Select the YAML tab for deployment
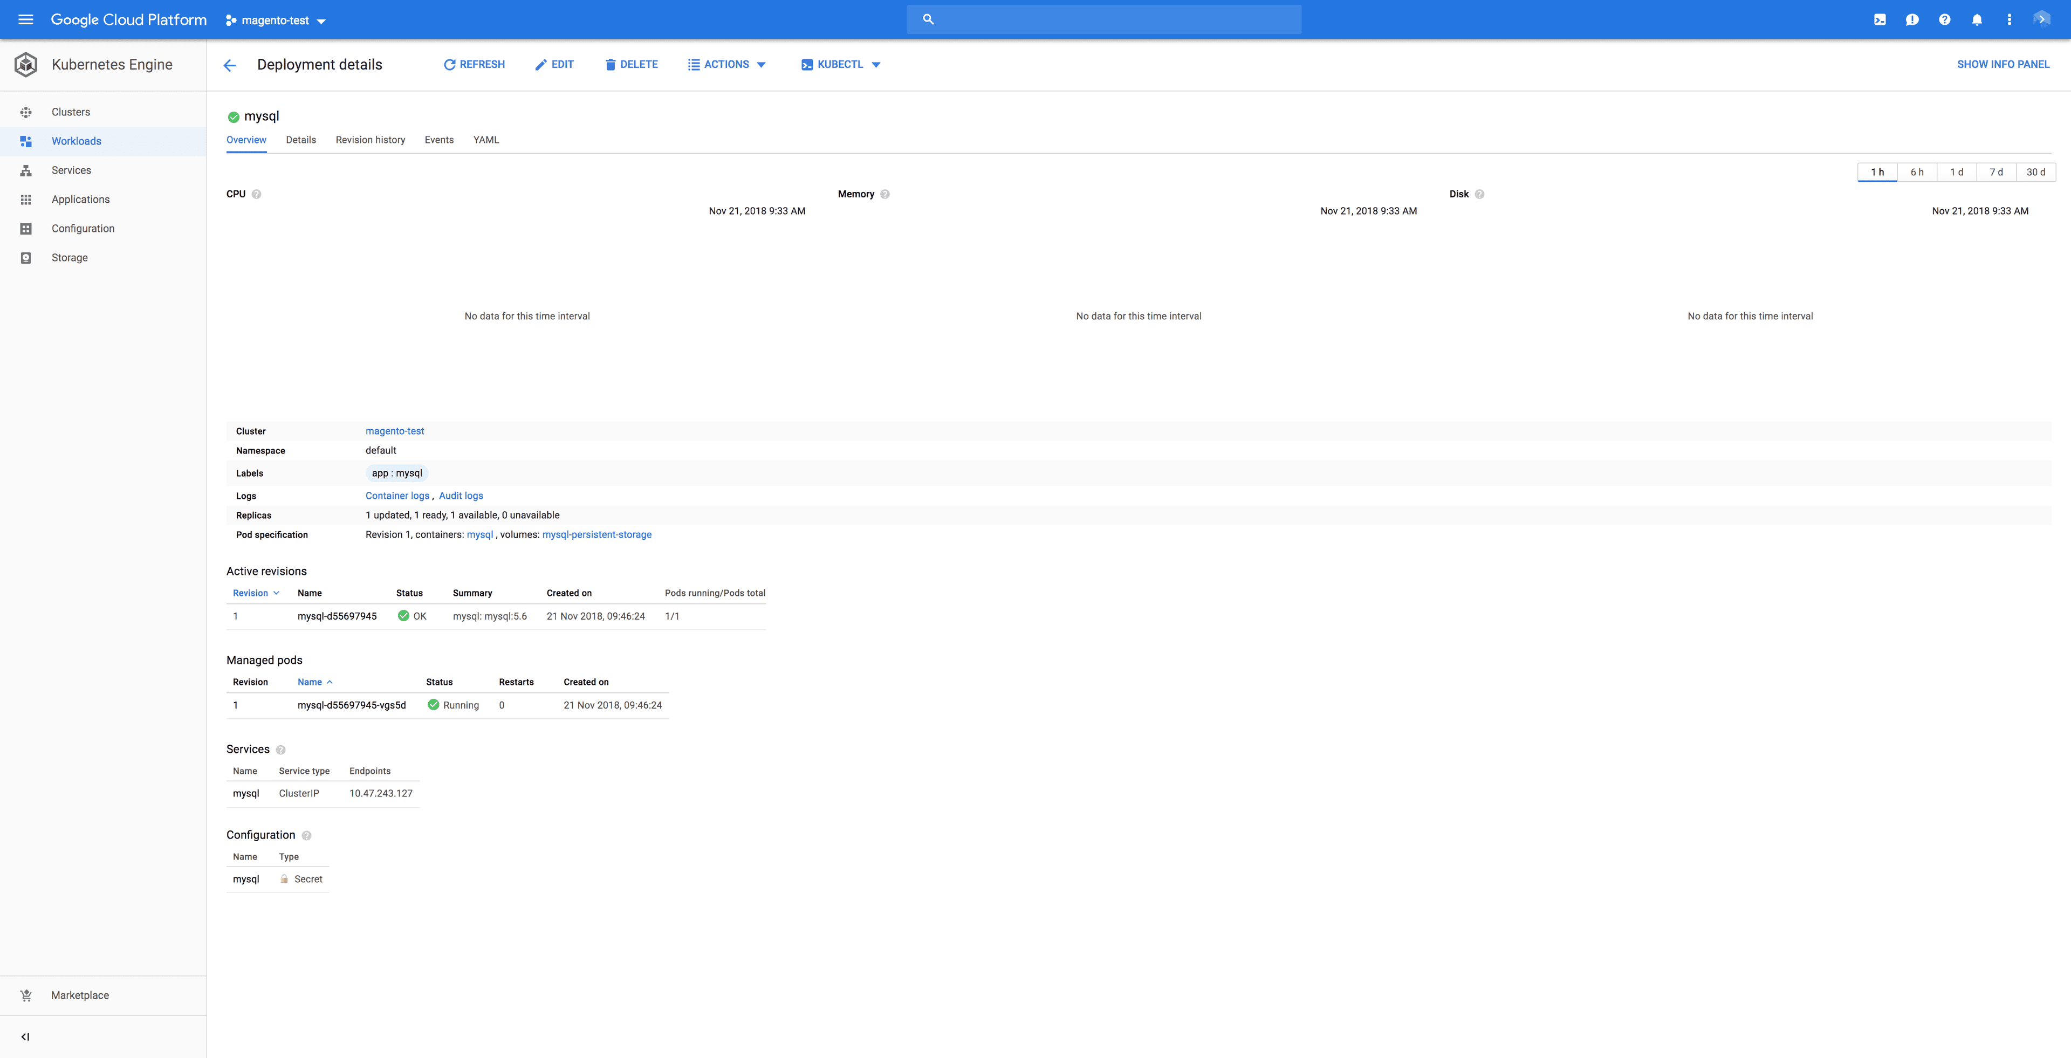The image size is (2071, 1058). pos(483,140)
